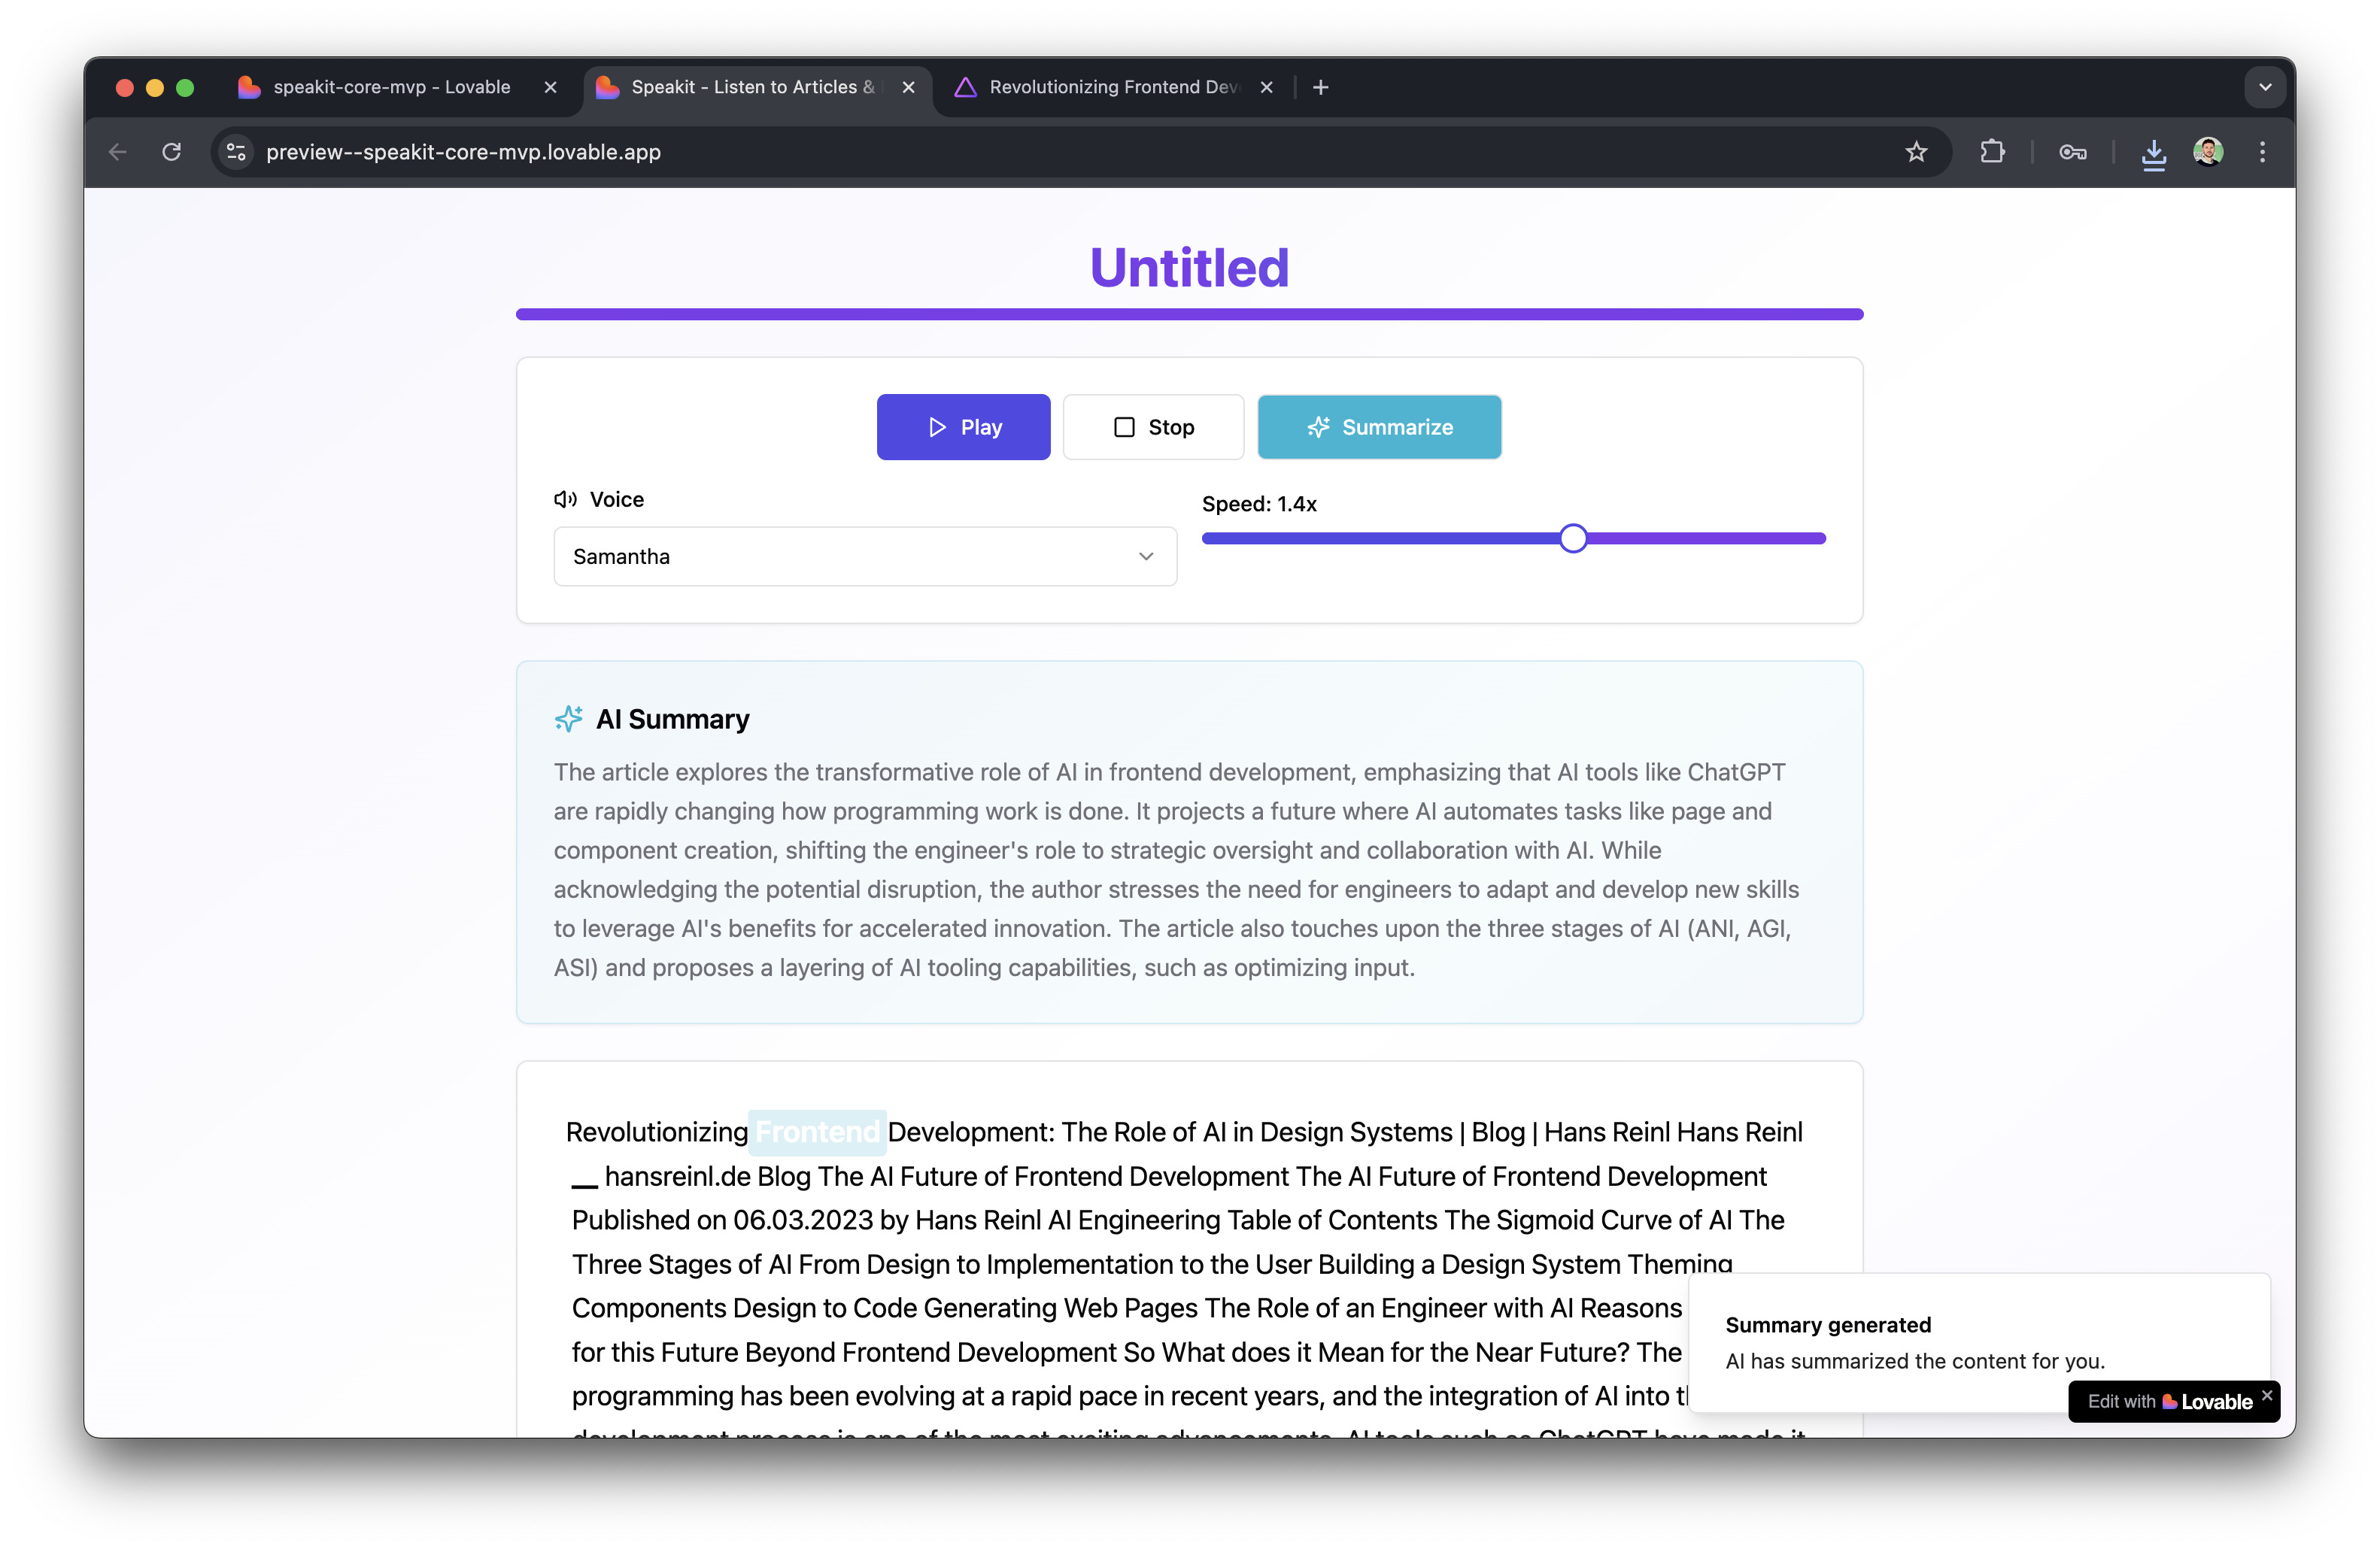Click the Summarize button
Viewport: 2380px width, 1549px height.
[x=1378, y=428]
